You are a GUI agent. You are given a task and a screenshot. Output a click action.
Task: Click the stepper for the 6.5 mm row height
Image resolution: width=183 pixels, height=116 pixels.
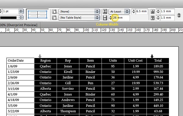point(134,12)
